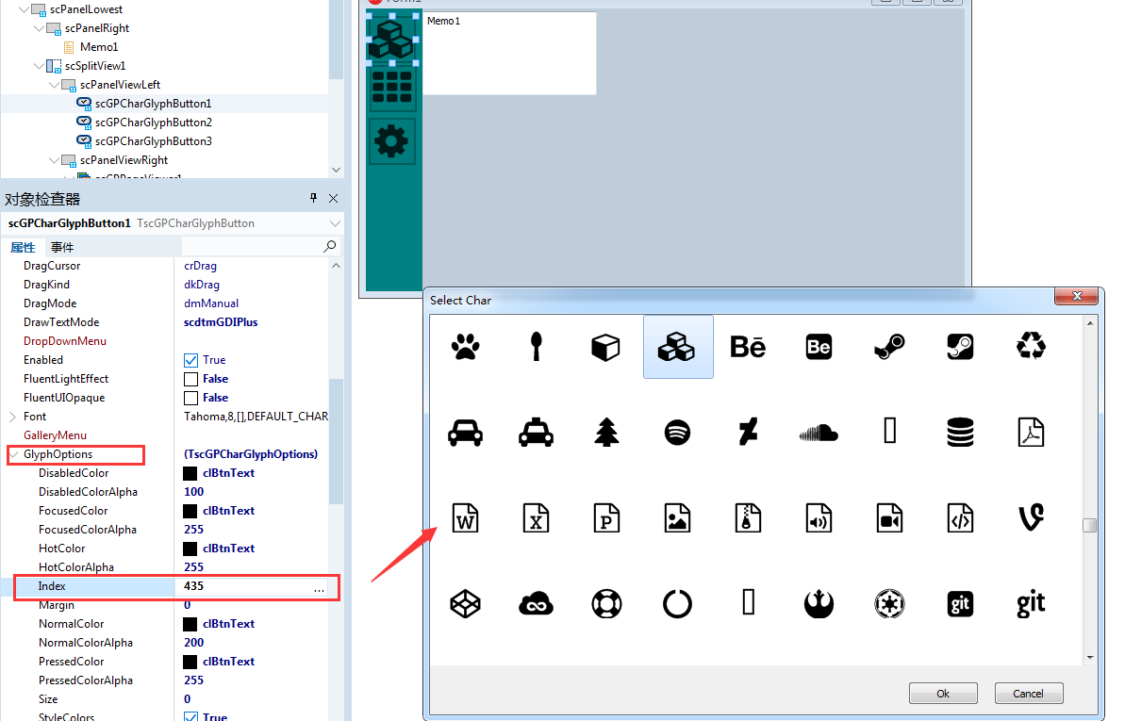Collapse the scPanelLowest tree node

(x=25, y=9)
